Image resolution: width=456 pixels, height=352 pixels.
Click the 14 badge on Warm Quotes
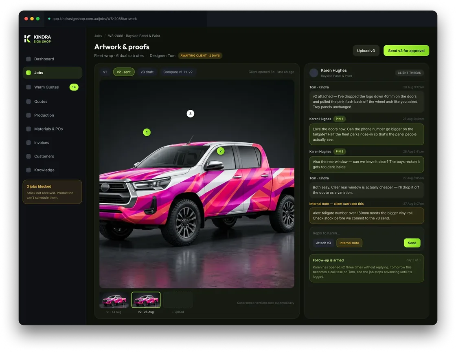74,87
